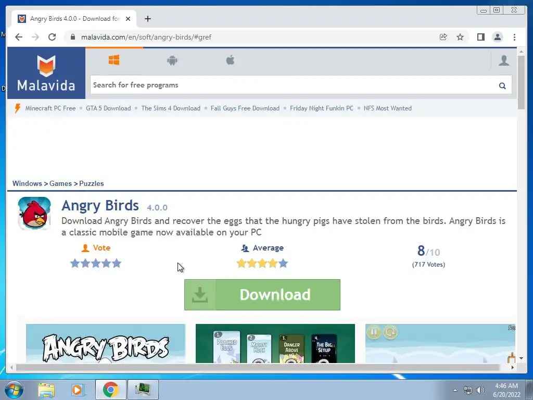
Task: Click the vertical scrollbar thumb
Action: (x=521, y=82)
